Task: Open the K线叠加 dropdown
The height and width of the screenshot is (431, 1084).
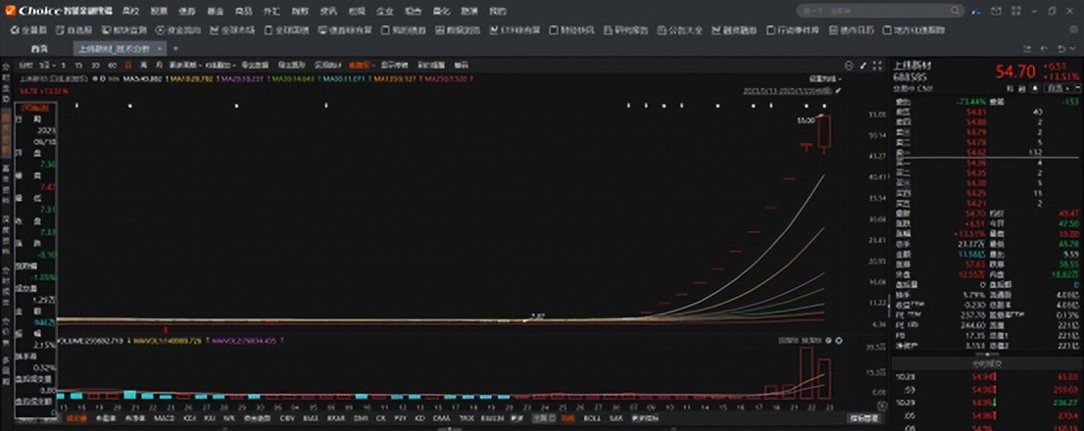Action: pyautogui.click(x=221, y=65)
